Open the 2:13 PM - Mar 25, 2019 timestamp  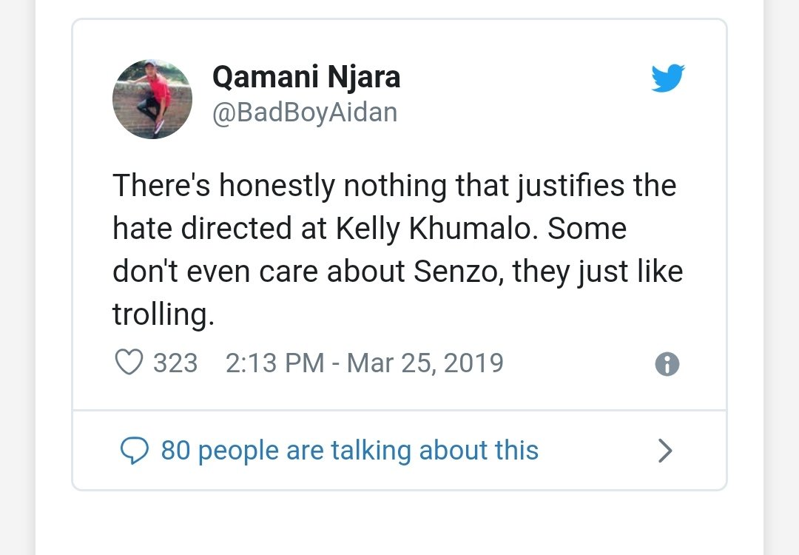coord(364,363)
